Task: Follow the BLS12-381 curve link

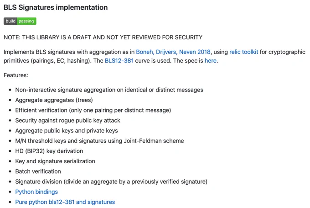Action: tap(119, 61)
